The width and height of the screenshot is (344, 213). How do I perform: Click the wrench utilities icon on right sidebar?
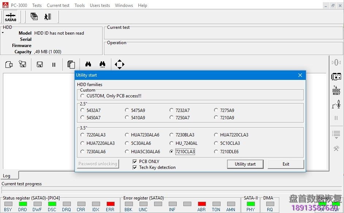(x=336, y=149)
